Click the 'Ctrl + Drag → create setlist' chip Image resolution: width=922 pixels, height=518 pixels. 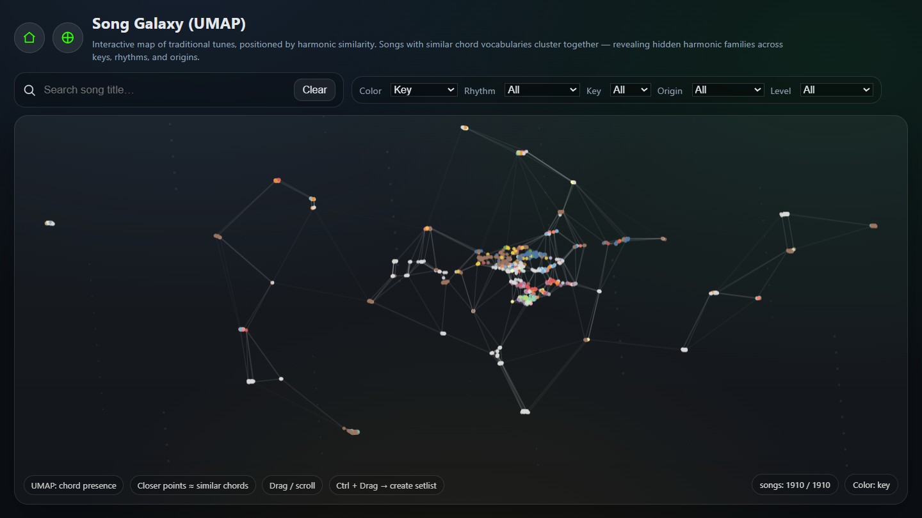386,485
